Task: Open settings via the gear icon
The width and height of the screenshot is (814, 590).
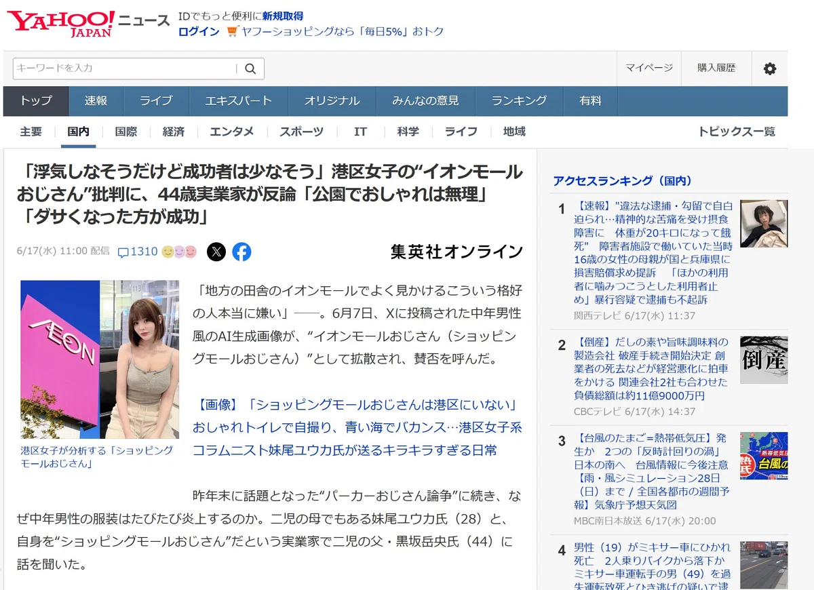Action: pos(769,68)
